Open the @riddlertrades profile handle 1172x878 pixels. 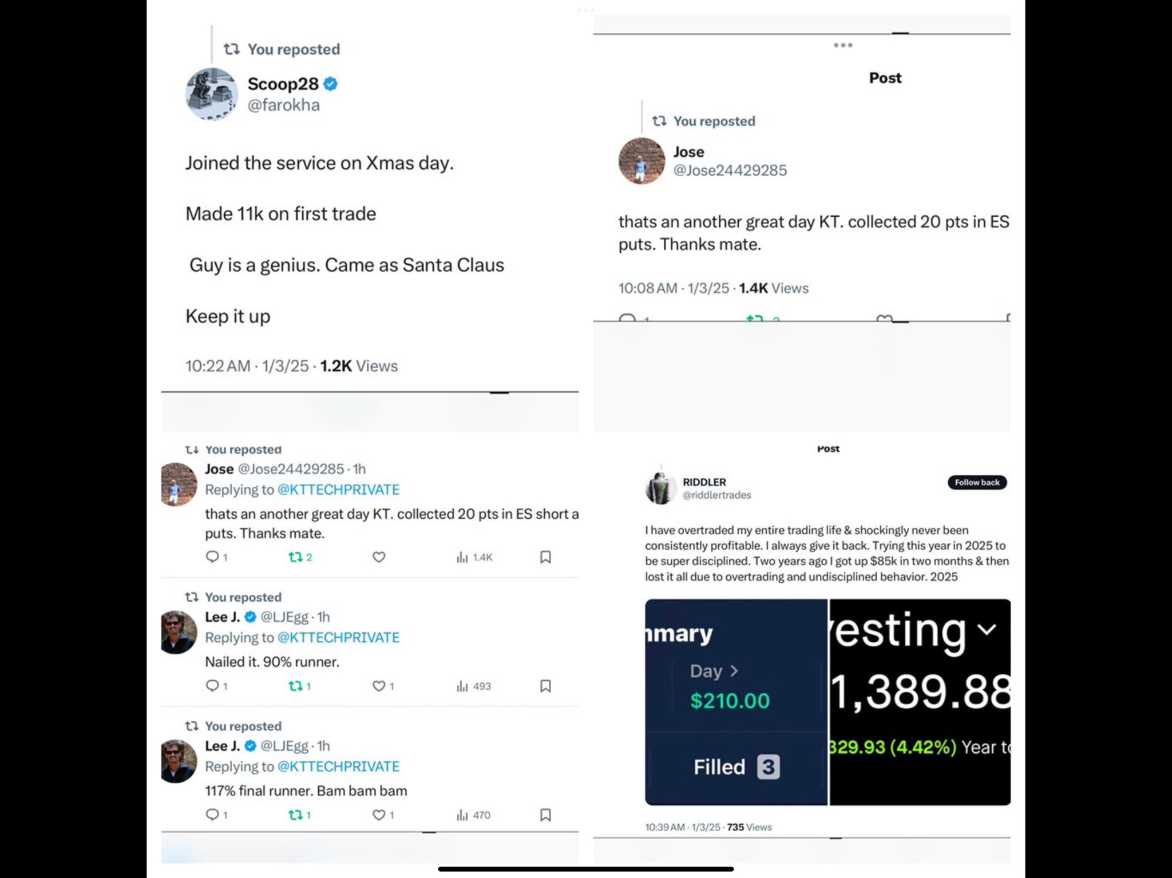click(716, 495)
